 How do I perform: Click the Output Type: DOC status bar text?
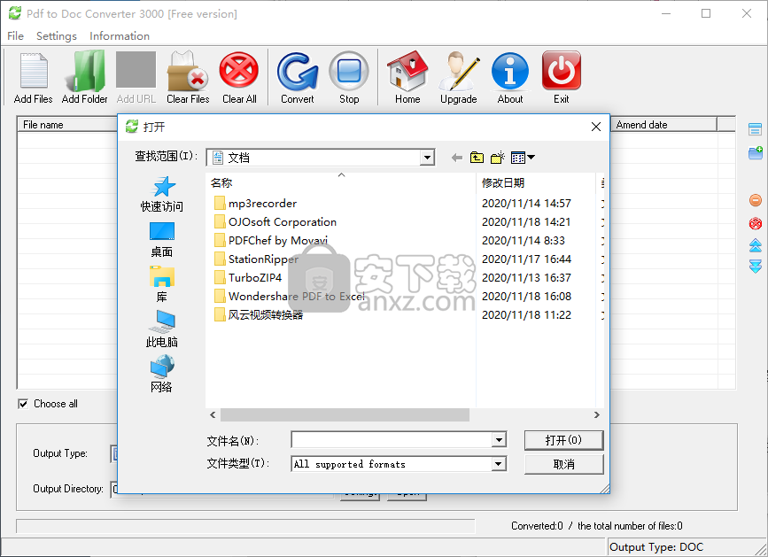(x=656, y=547)
